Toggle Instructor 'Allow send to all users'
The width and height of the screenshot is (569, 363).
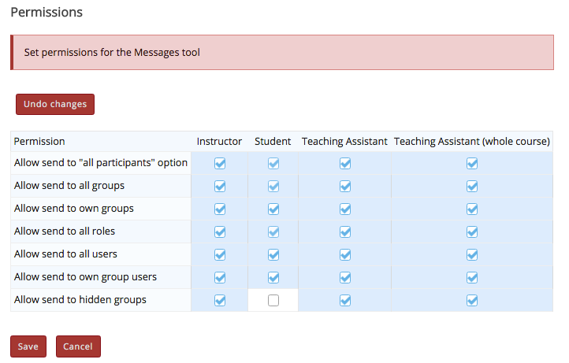pyautogui.click(x=220, y=254)
